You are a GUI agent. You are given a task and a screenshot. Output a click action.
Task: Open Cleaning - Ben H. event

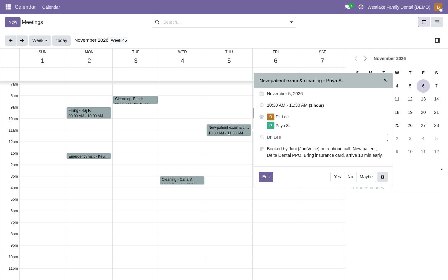click(x=135, y=100)
